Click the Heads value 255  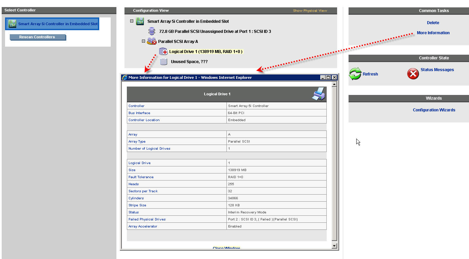pyautogui.click(x=231, y=184)
